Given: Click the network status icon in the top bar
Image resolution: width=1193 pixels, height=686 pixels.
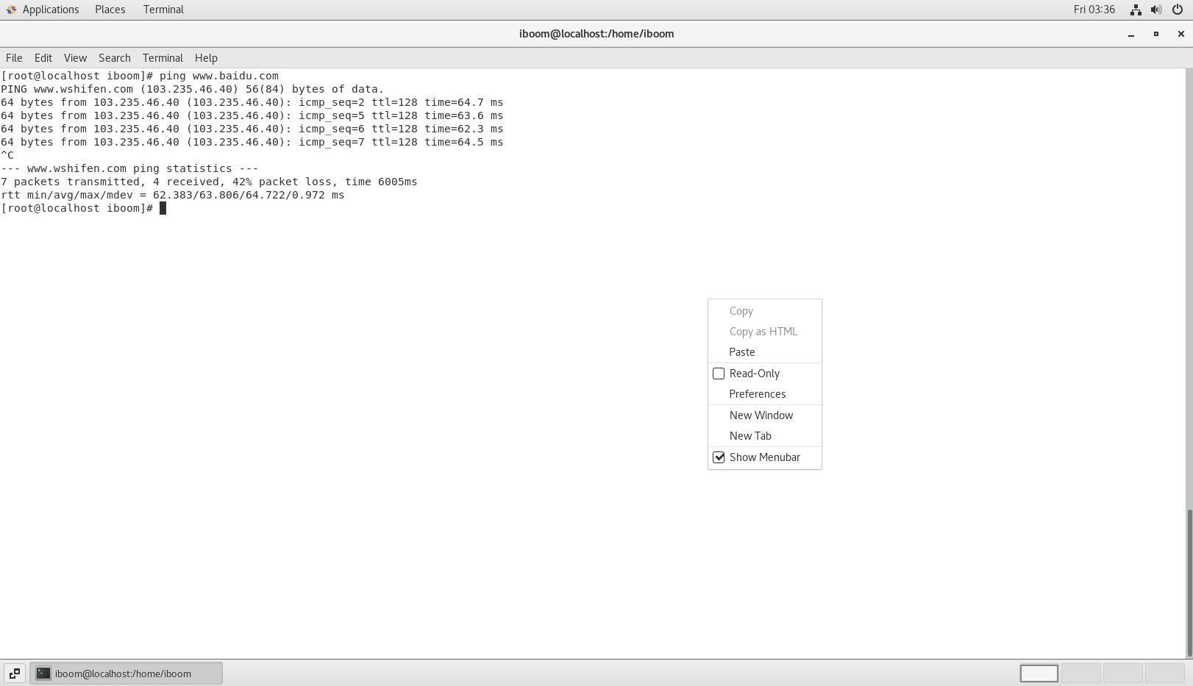Looking at the screenshot, I should pos(1136,10).
